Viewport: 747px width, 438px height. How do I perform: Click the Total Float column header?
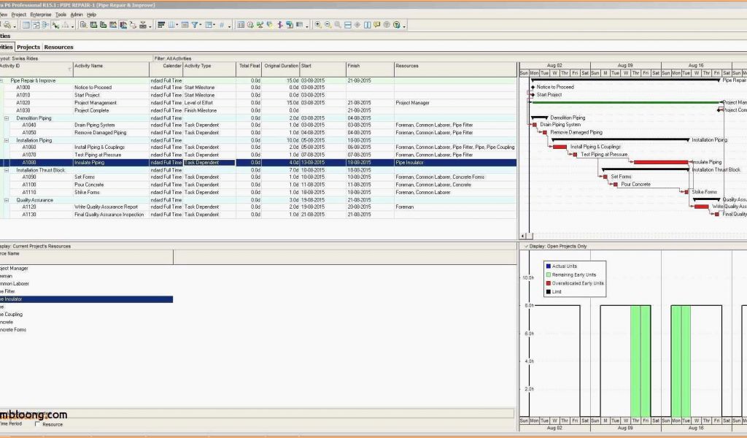249,69
